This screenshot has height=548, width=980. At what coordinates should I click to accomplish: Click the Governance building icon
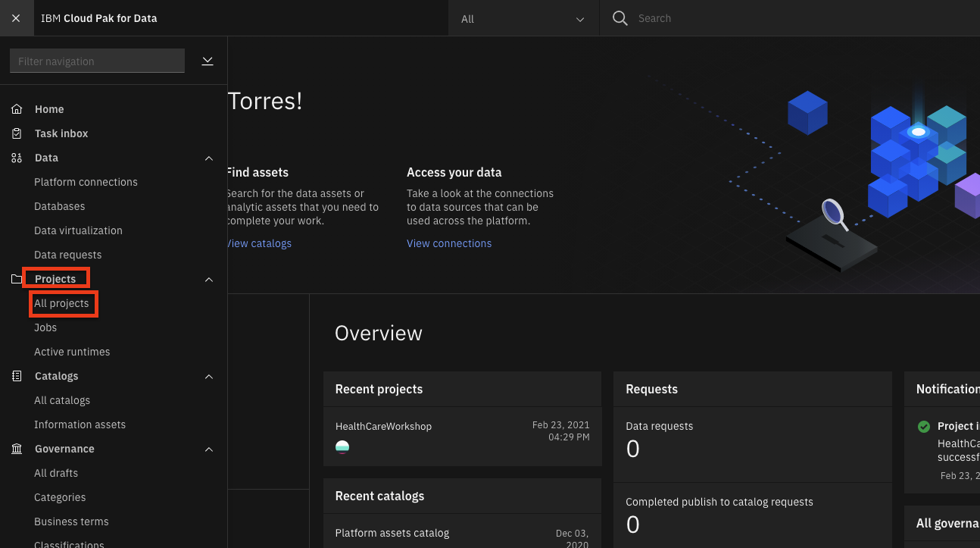[17, 449]
